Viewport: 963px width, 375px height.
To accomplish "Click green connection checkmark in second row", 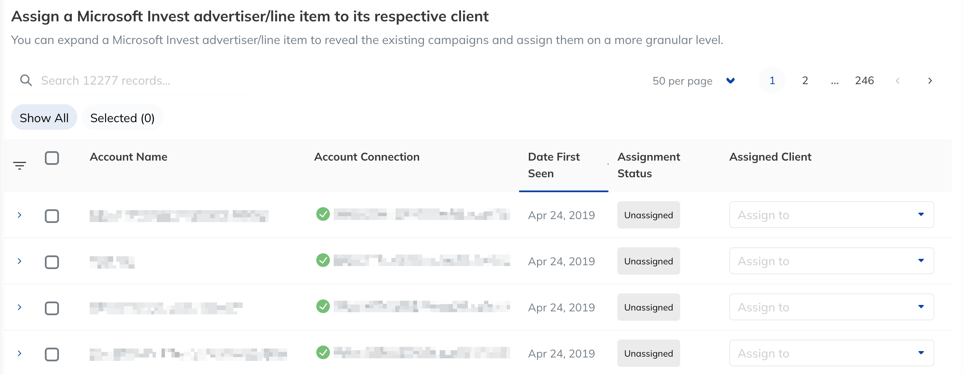I will (x=323, y=260).
